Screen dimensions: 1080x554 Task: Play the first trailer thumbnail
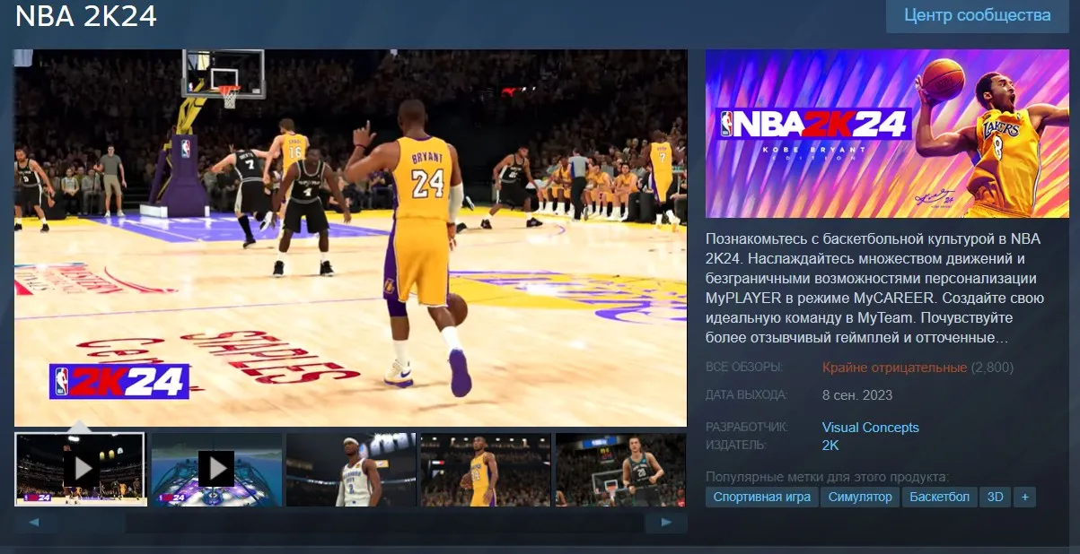click(81, 469)
